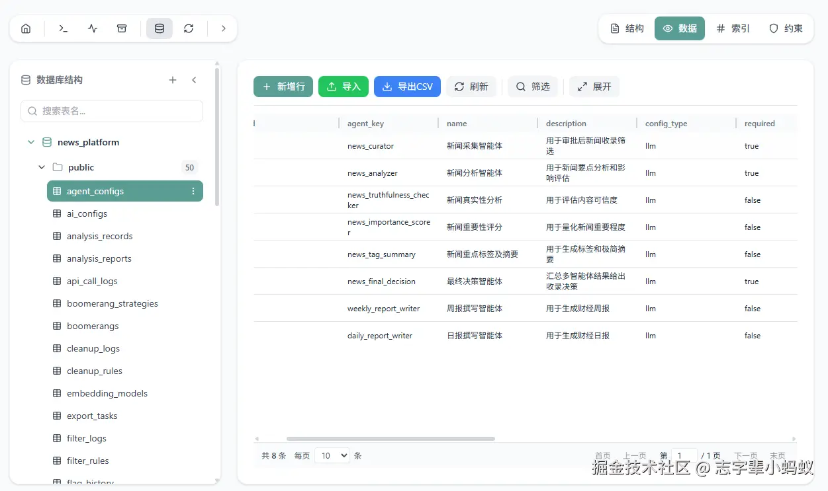Open the archive box icon
828x491 pixels.
coord(122,28)
